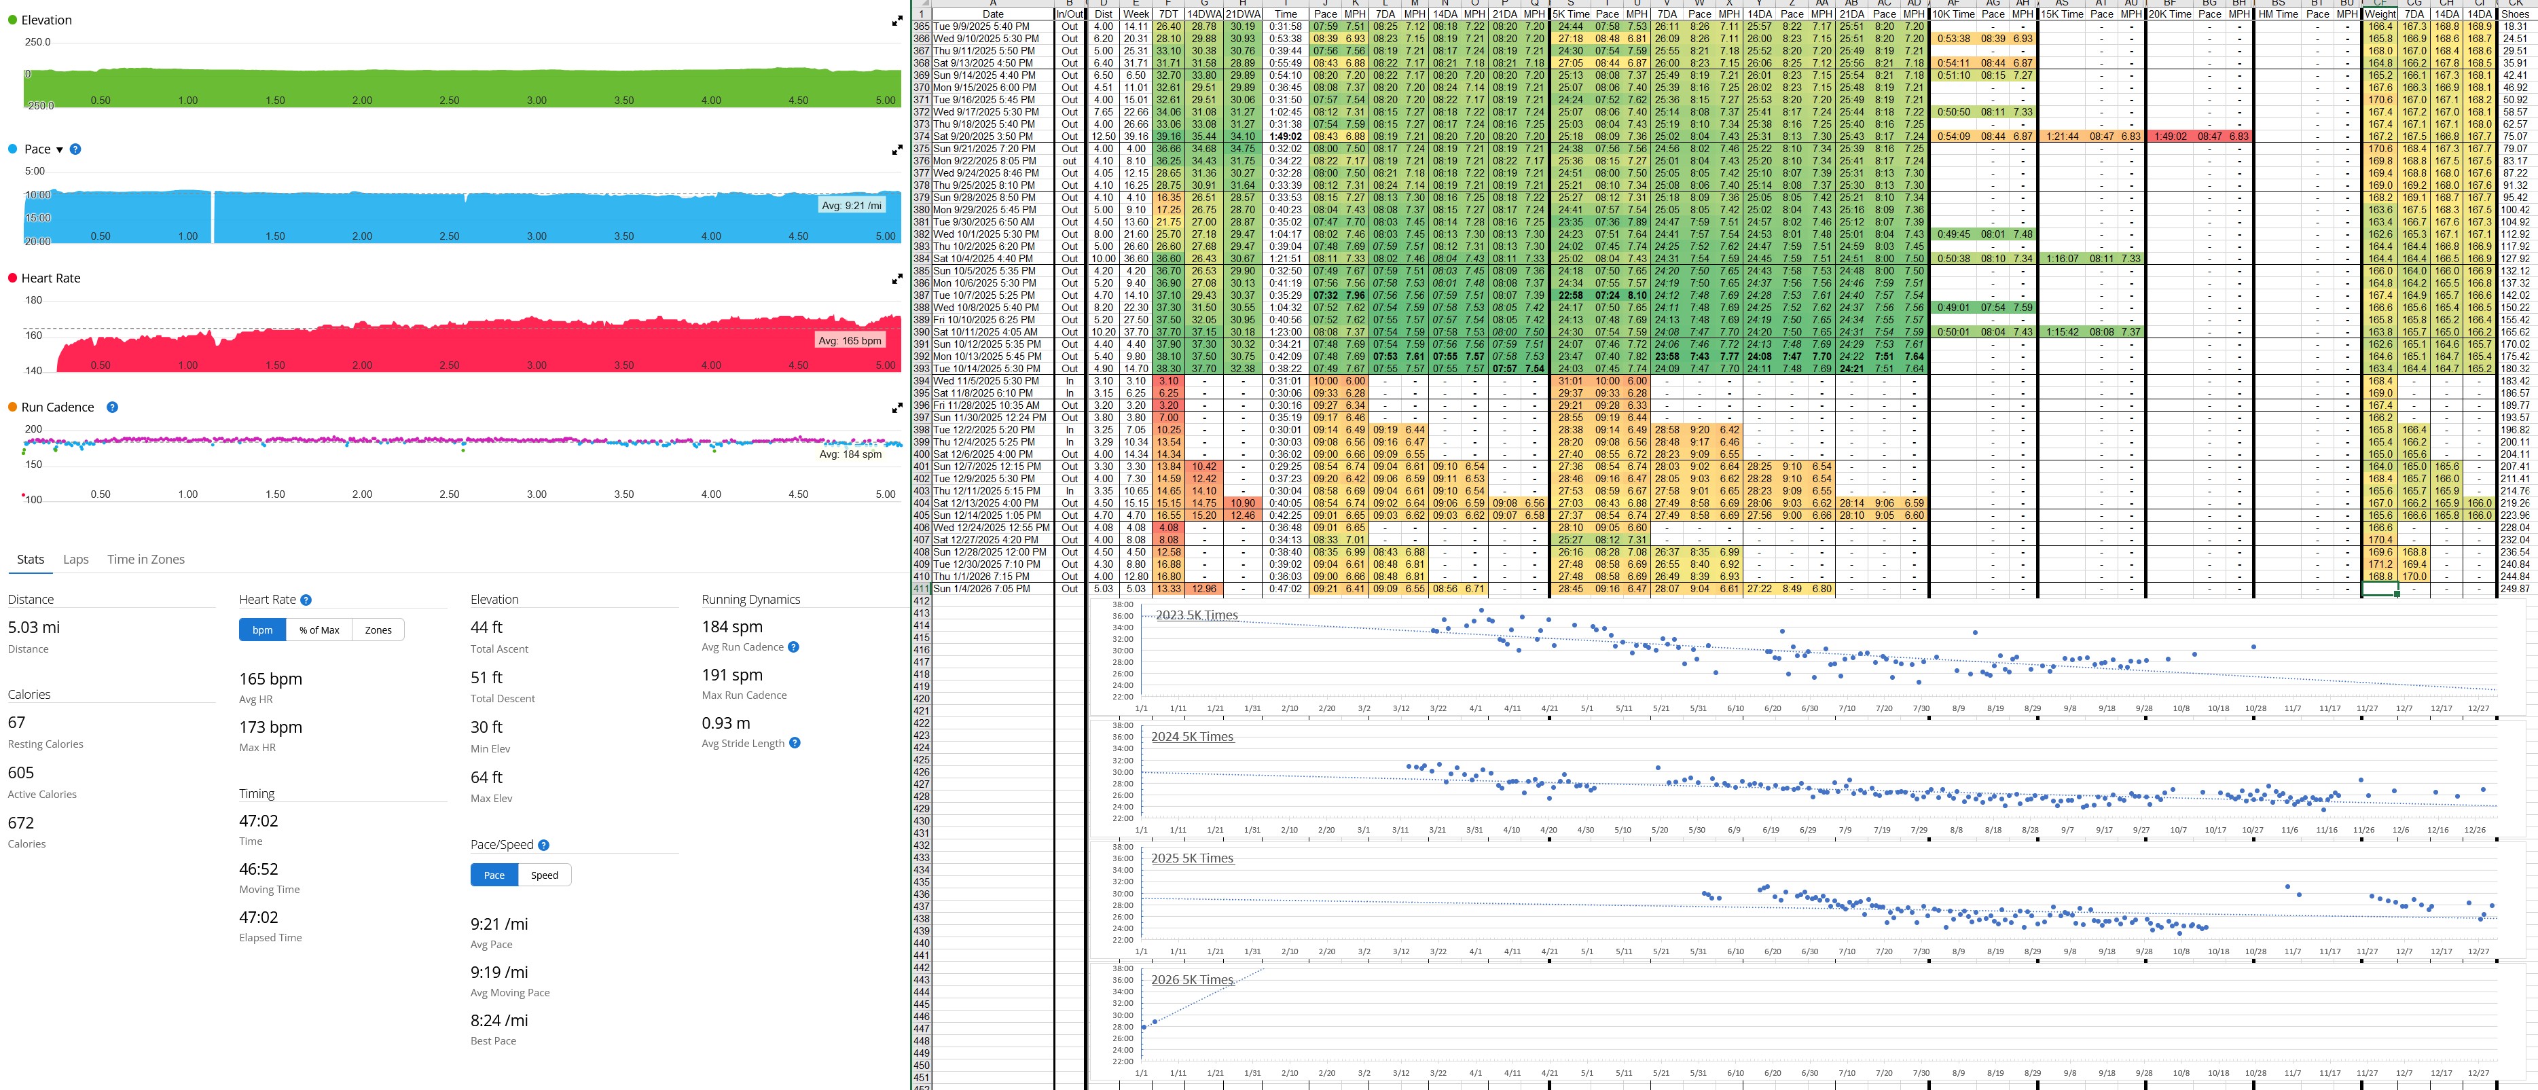Switch to the Laps tab
Image resolution: width=2538 pixels, height=1090 pixels.
tap(76, 559)
